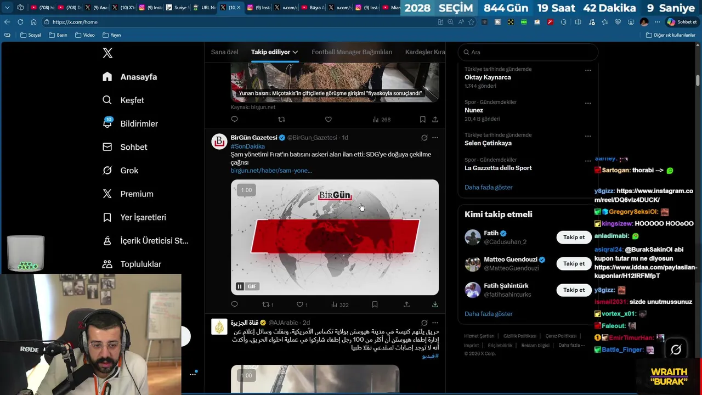Open Nunez trending topic
The height and width of the screenshot is (395, 702).
tap(474, 110)
